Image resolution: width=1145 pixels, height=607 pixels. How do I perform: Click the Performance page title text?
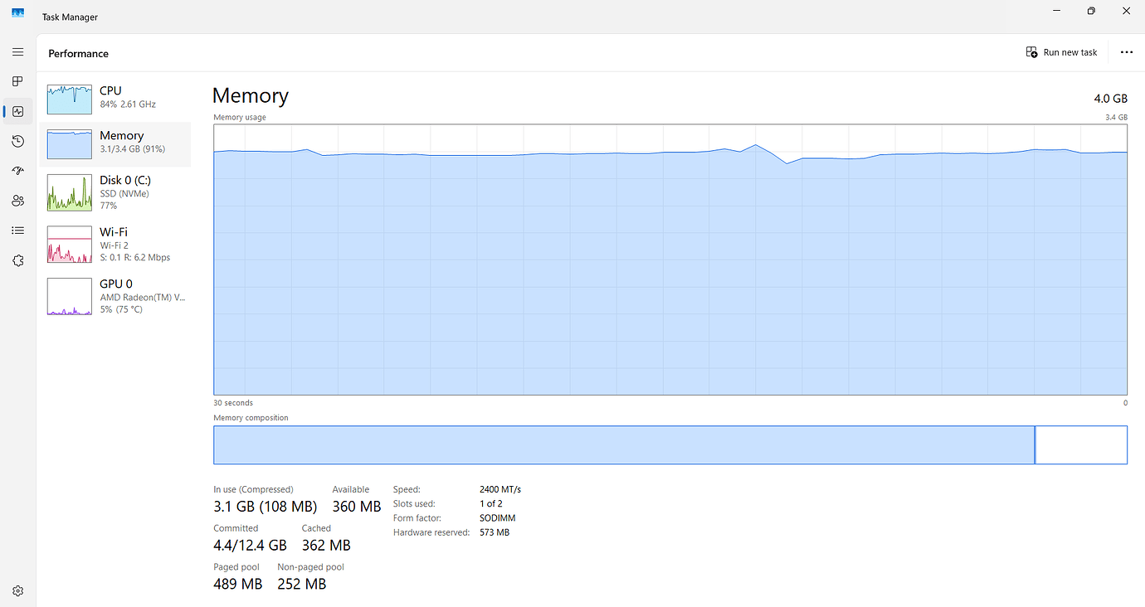click(79, 53)
